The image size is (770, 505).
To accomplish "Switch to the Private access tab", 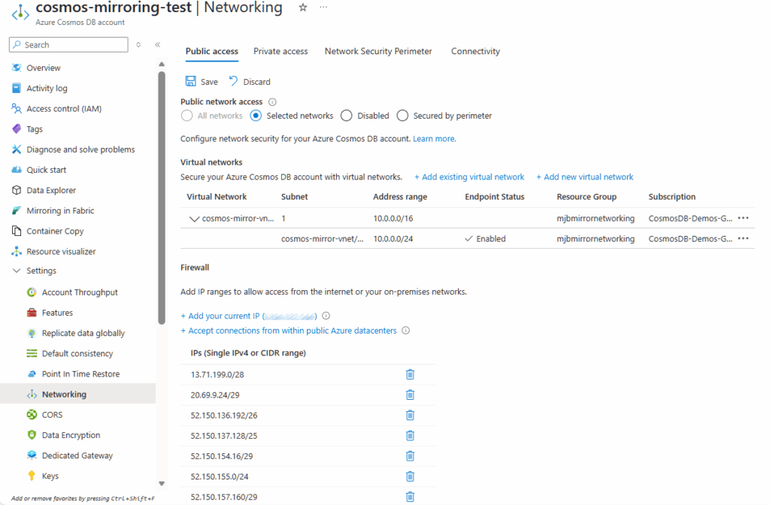I will [x=280, y=51].
